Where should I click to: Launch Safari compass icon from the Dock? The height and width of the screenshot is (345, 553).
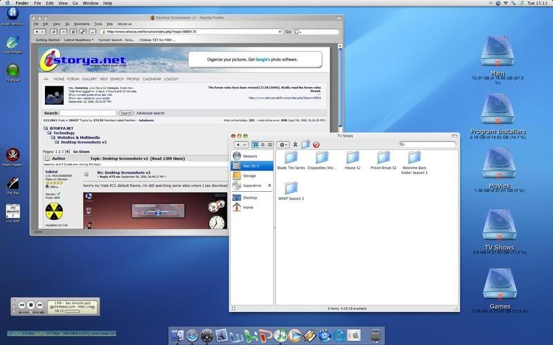pyautogui.click(x=193, y=336)
